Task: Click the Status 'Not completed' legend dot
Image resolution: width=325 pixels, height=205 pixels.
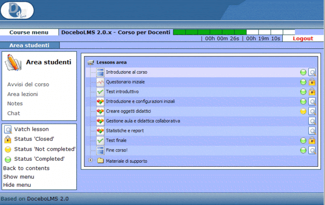Action: (8, 149)
